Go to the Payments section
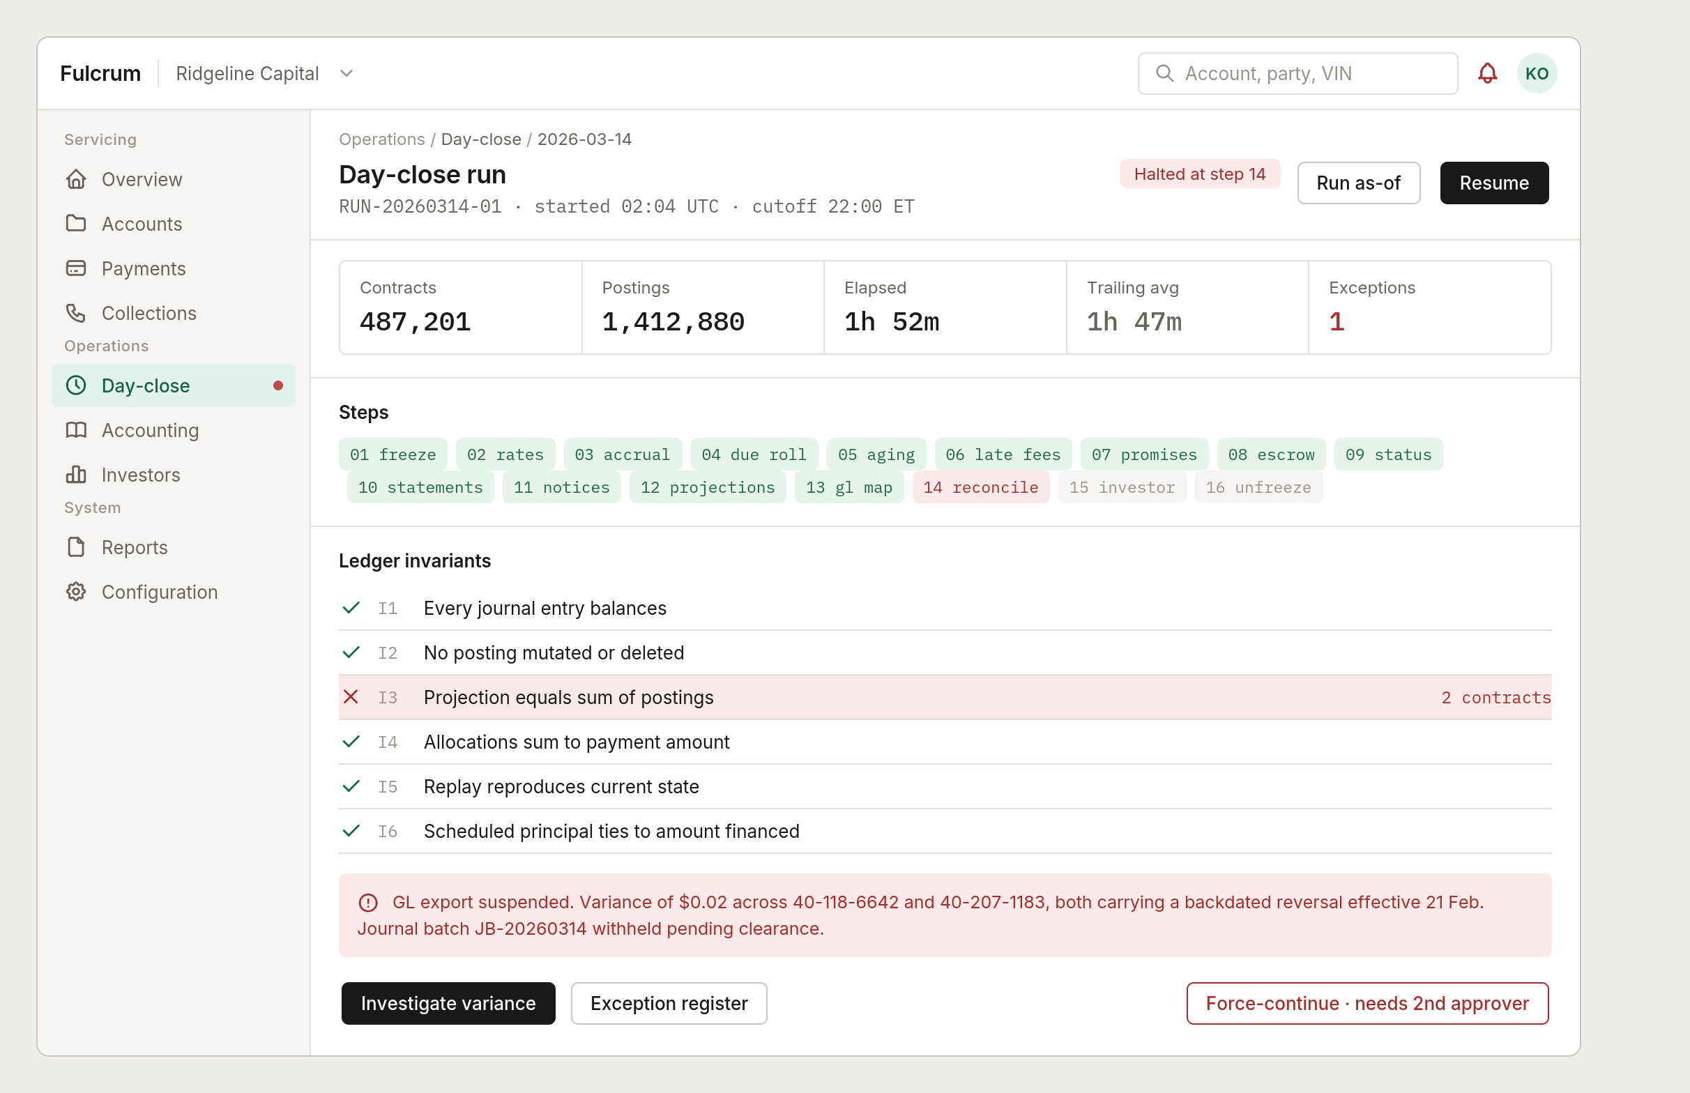This screenshot has height=1093, width=1690. click(x=173, y=268)
